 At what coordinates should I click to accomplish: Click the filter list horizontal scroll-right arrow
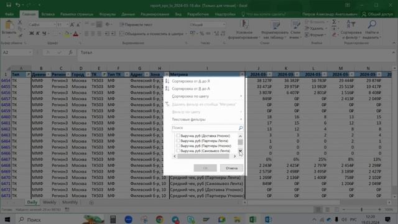coord(234,156)
